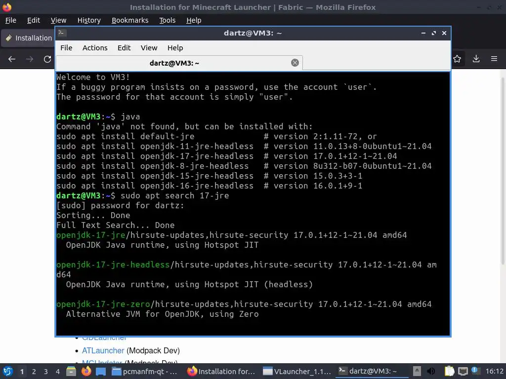Bookmark this page with the star icon

click(457, 59)
